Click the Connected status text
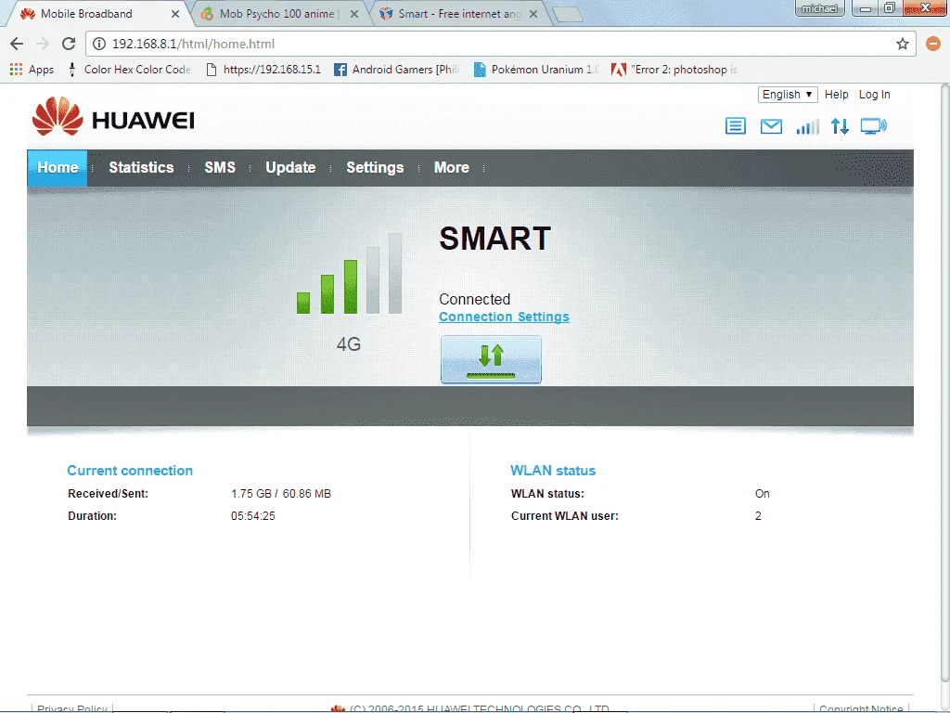The image size is (950, 713). pyautogui.click(x=474, y=300)
